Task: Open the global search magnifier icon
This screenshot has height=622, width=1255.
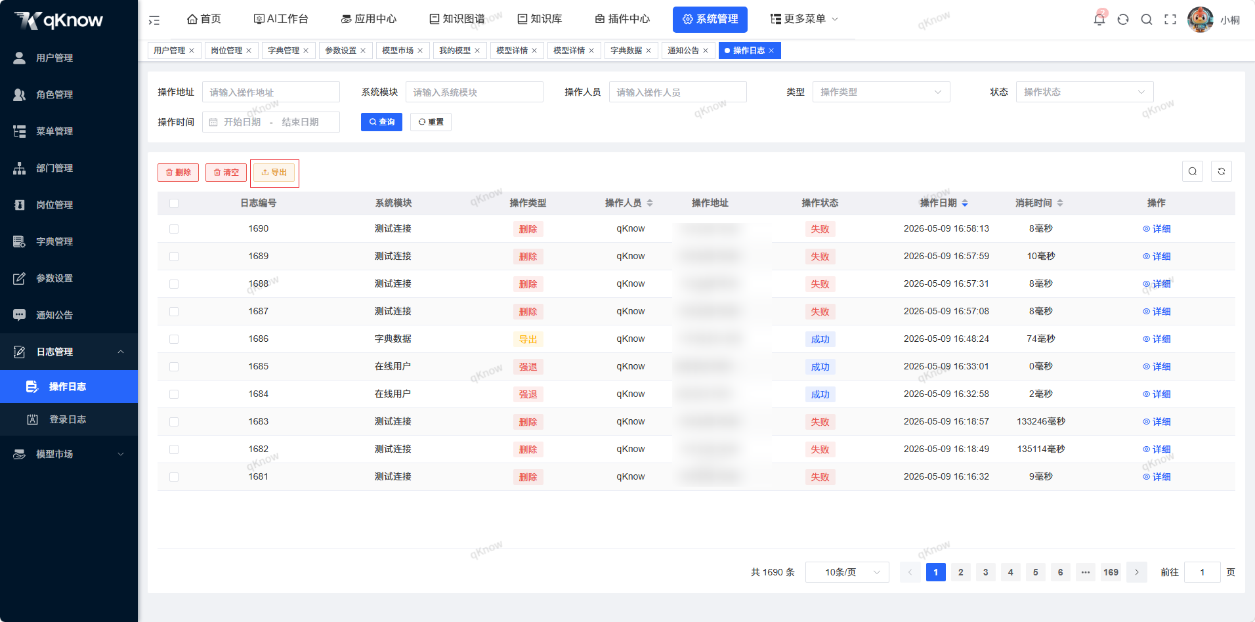Action: [x=1147, y=20]
